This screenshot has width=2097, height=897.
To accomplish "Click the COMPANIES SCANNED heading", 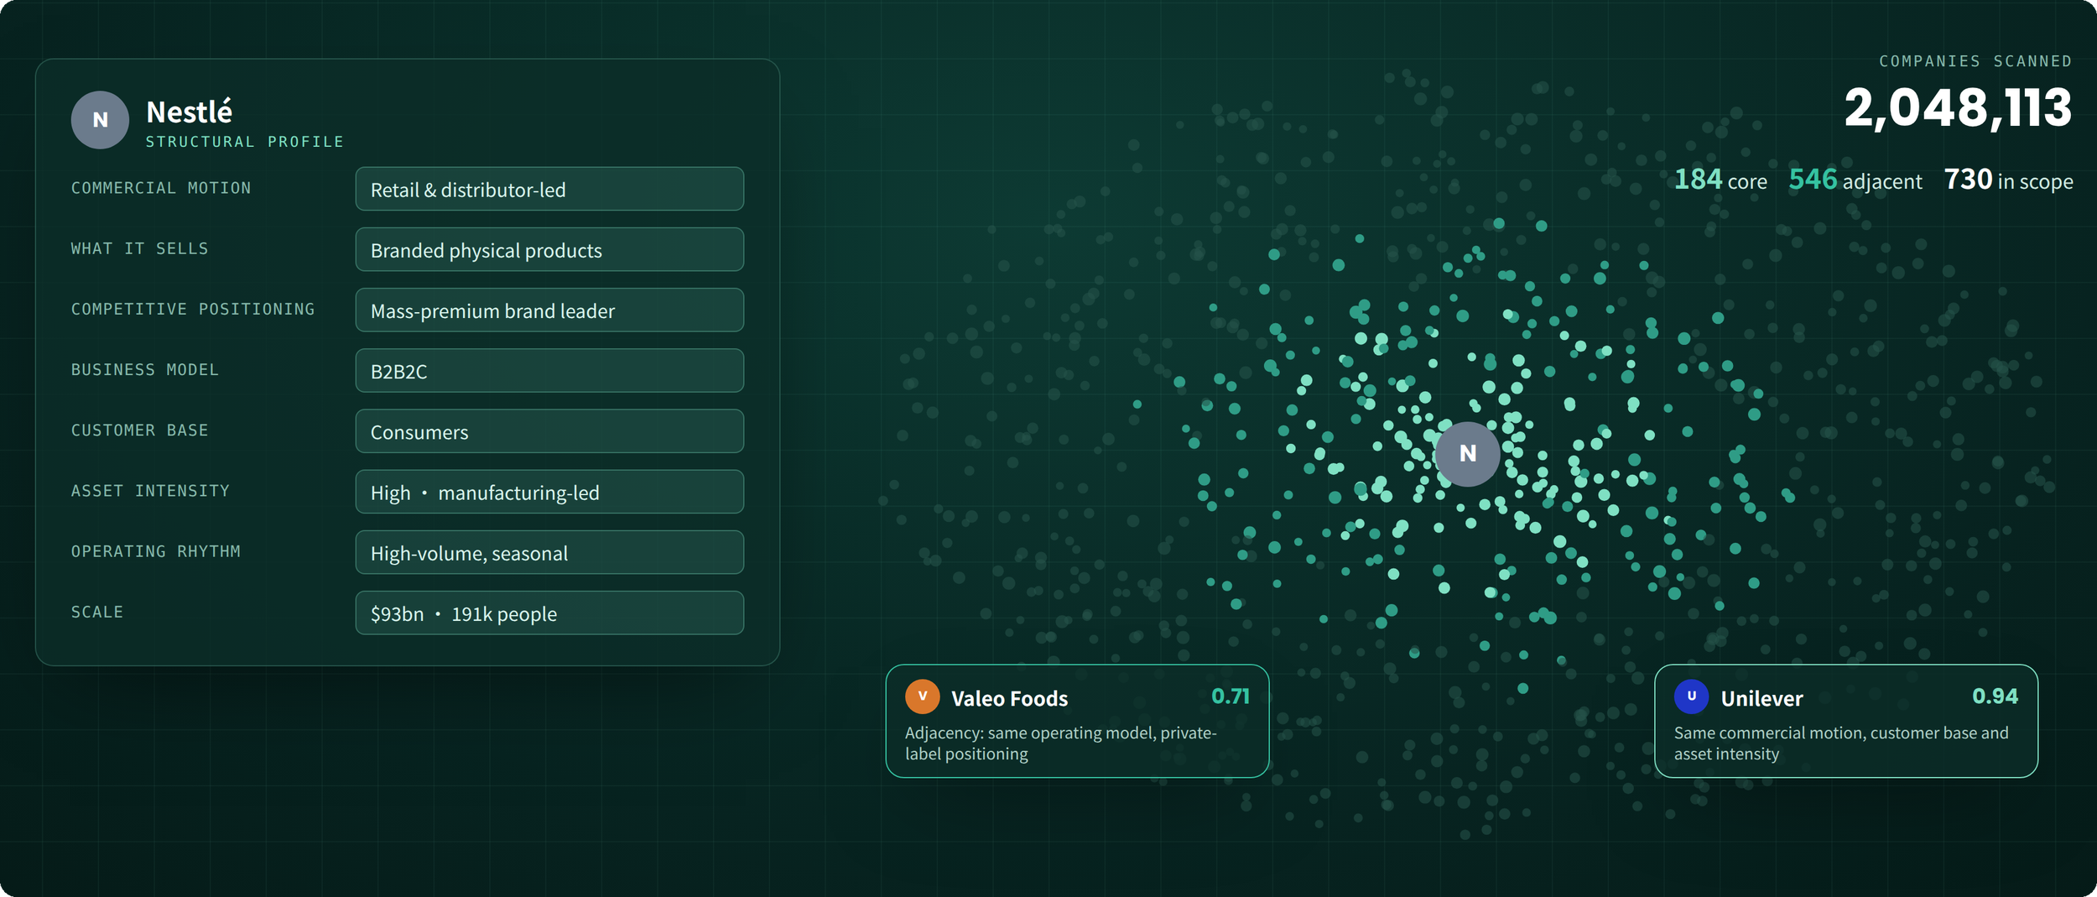I will coord(1975,61).
